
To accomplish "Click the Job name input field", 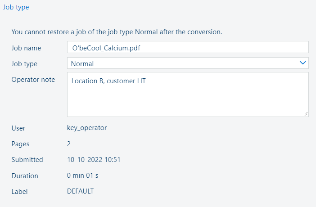I will (x=188, y=47).
